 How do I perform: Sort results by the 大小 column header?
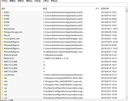point(92,9)
